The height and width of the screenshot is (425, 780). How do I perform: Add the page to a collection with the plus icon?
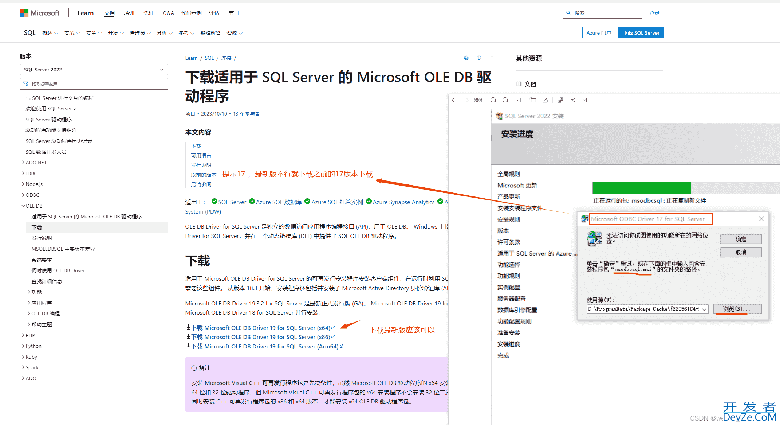tap(479, 58)
